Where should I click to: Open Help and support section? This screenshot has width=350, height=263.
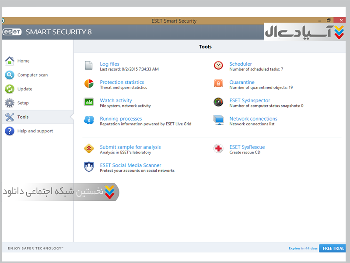(x=35, y=131)
